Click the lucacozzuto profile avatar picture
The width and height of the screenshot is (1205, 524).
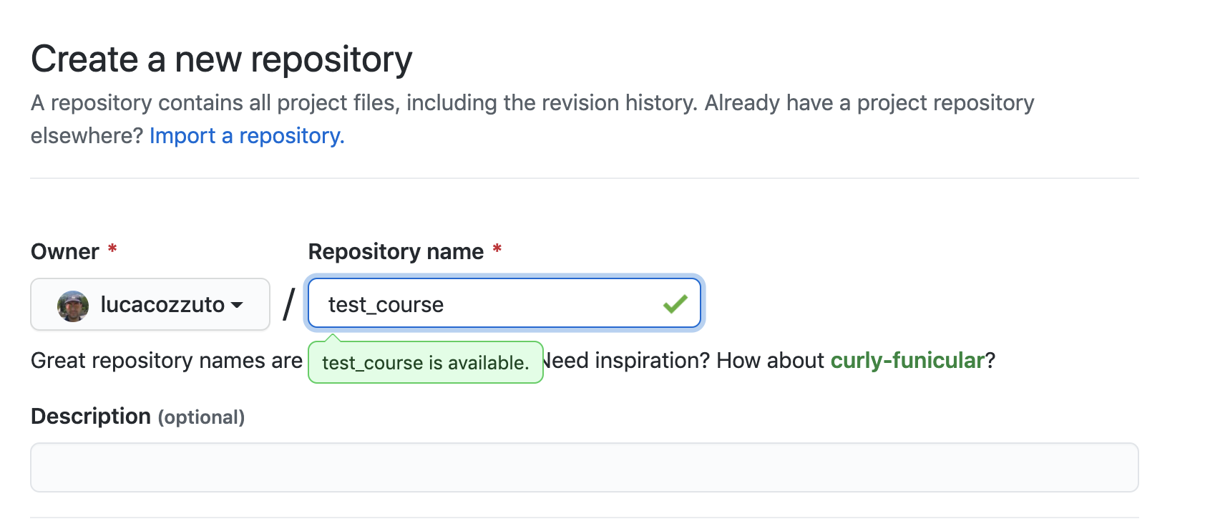pos(73,306)
